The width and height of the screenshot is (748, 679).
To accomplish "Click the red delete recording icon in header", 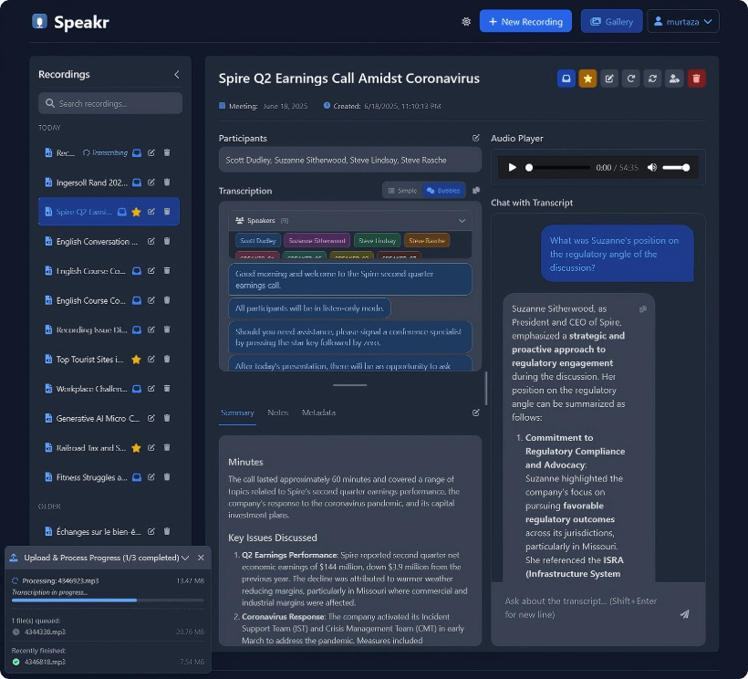I will coord(696,78).
